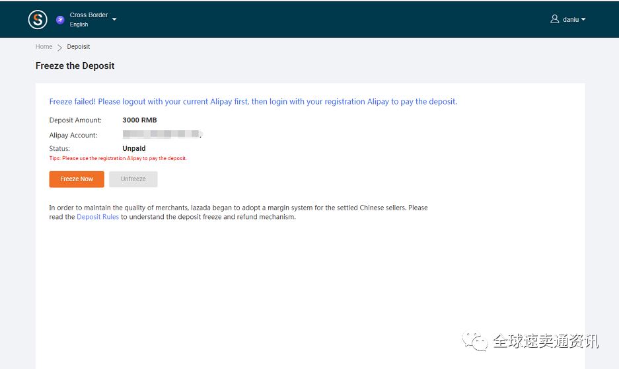This screenshot has height=369, width=619.
Task: Click the disabled Unfreeze button
Action: pos(133,179)
